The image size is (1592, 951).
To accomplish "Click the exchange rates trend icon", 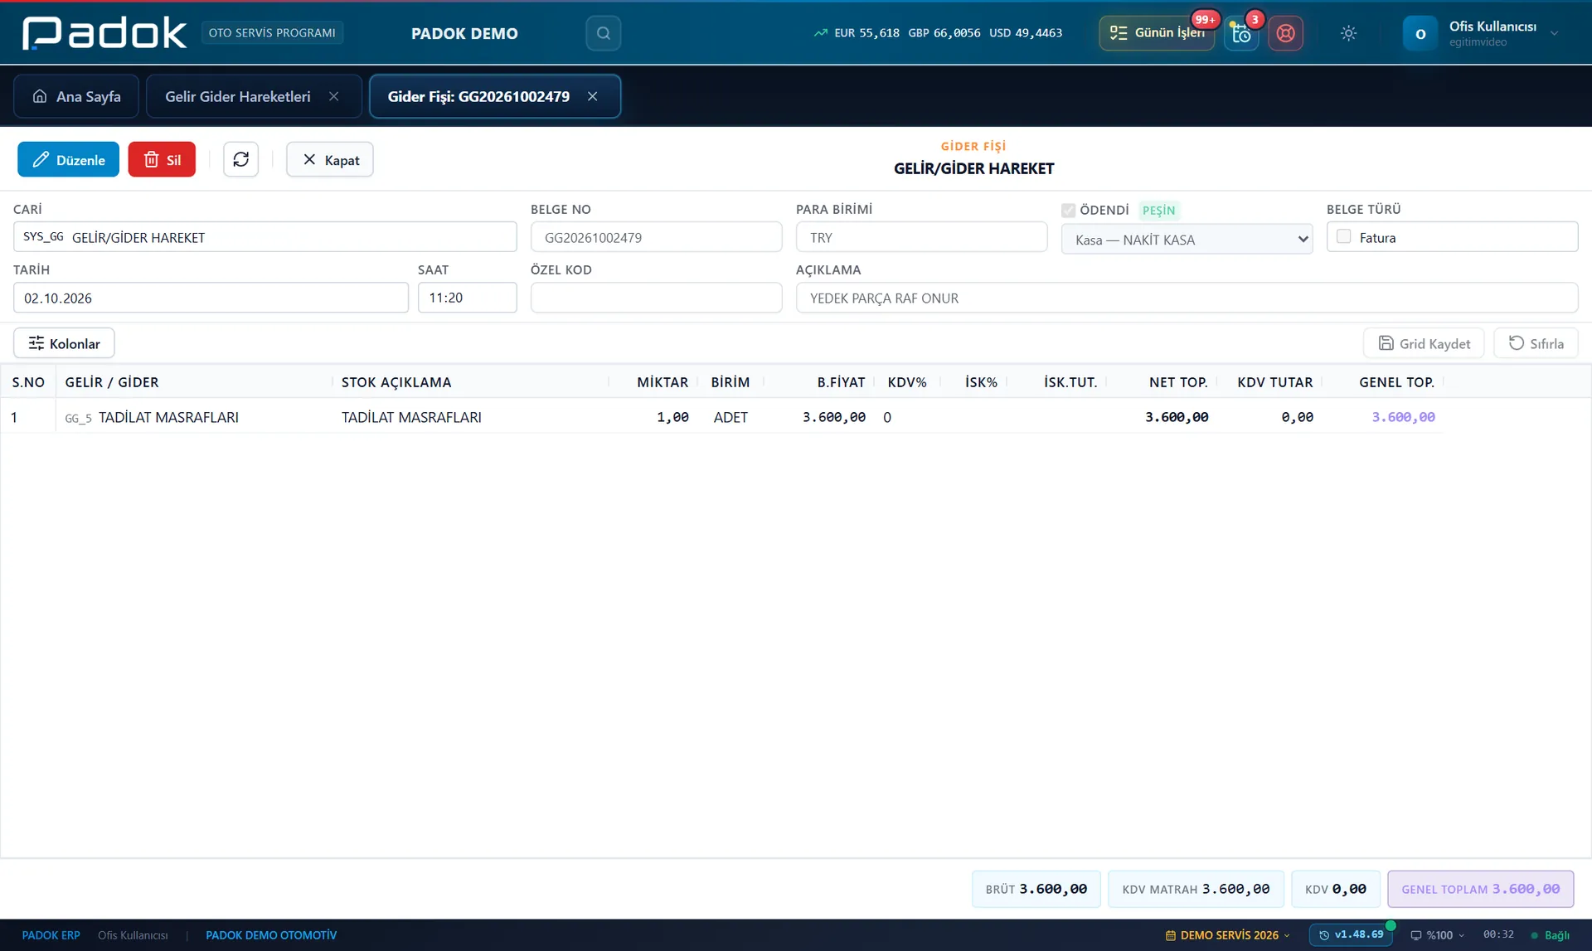I will point(820,33).
